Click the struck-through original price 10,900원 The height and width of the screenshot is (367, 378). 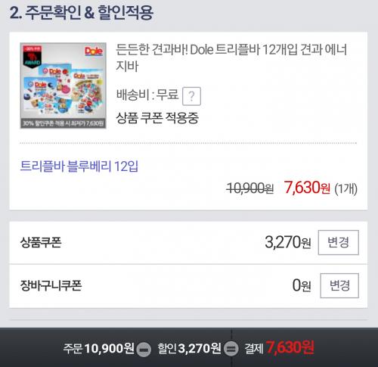point(249,188)
